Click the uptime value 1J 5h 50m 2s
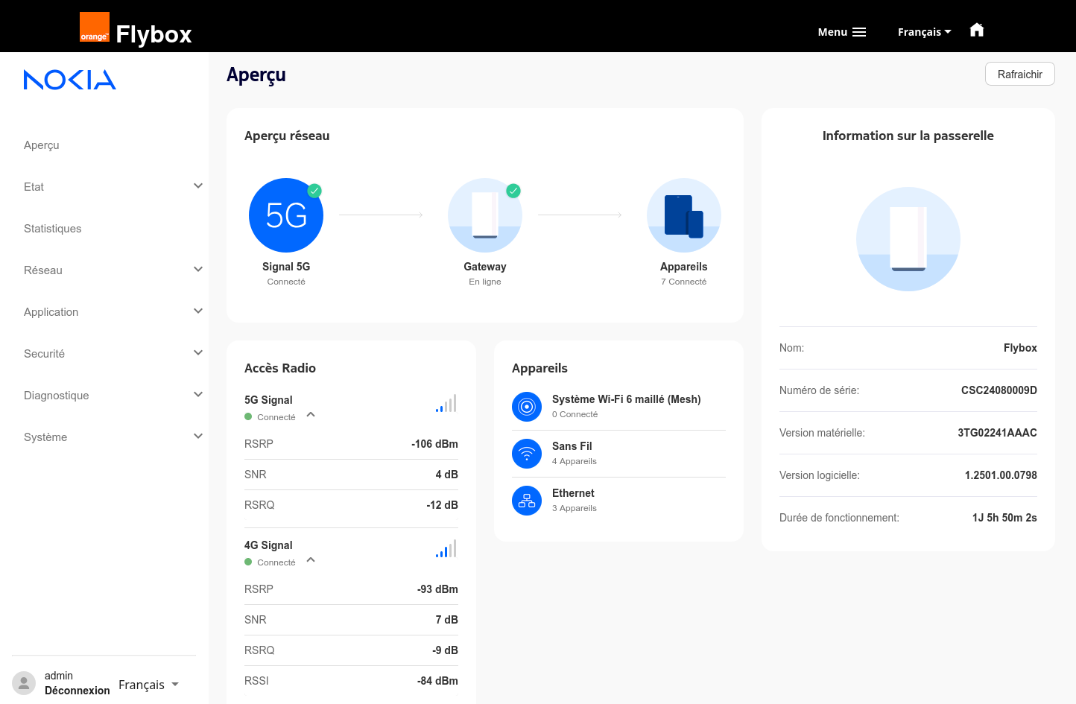This screenshot has height=704, width=1076. pos(1004,518)
